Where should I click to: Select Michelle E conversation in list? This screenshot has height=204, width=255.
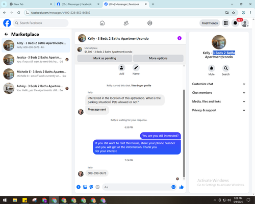click(36, 74)
